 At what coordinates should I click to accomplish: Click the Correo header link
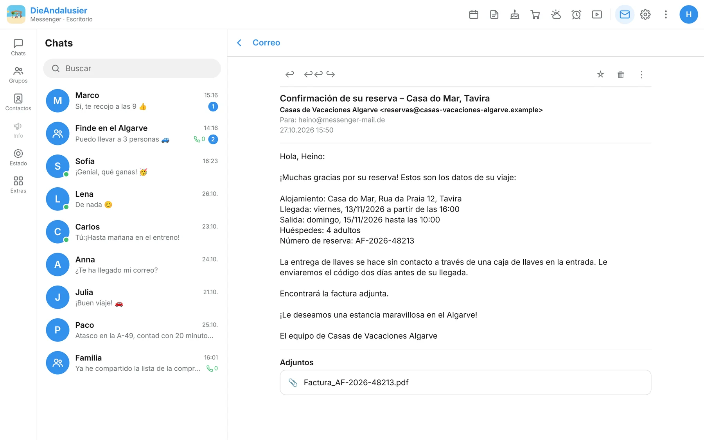266,43
